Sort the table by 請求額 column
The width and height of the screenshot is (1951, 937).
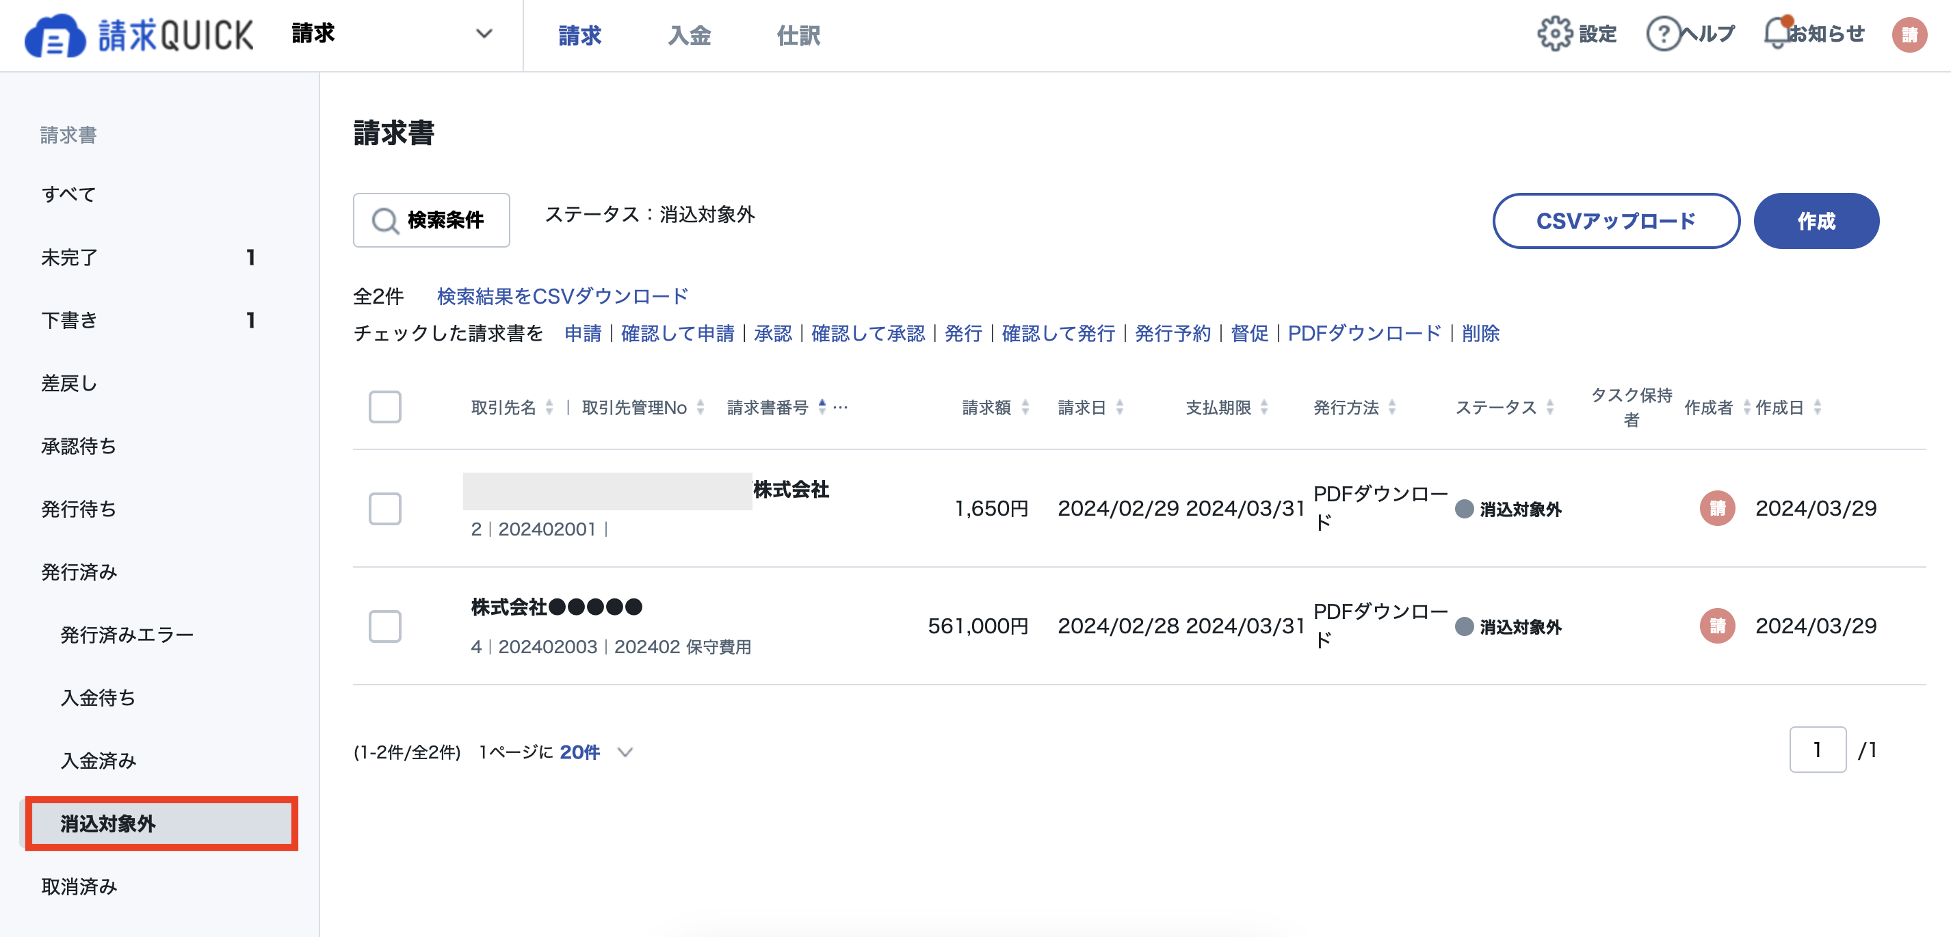pos(1026,407)
